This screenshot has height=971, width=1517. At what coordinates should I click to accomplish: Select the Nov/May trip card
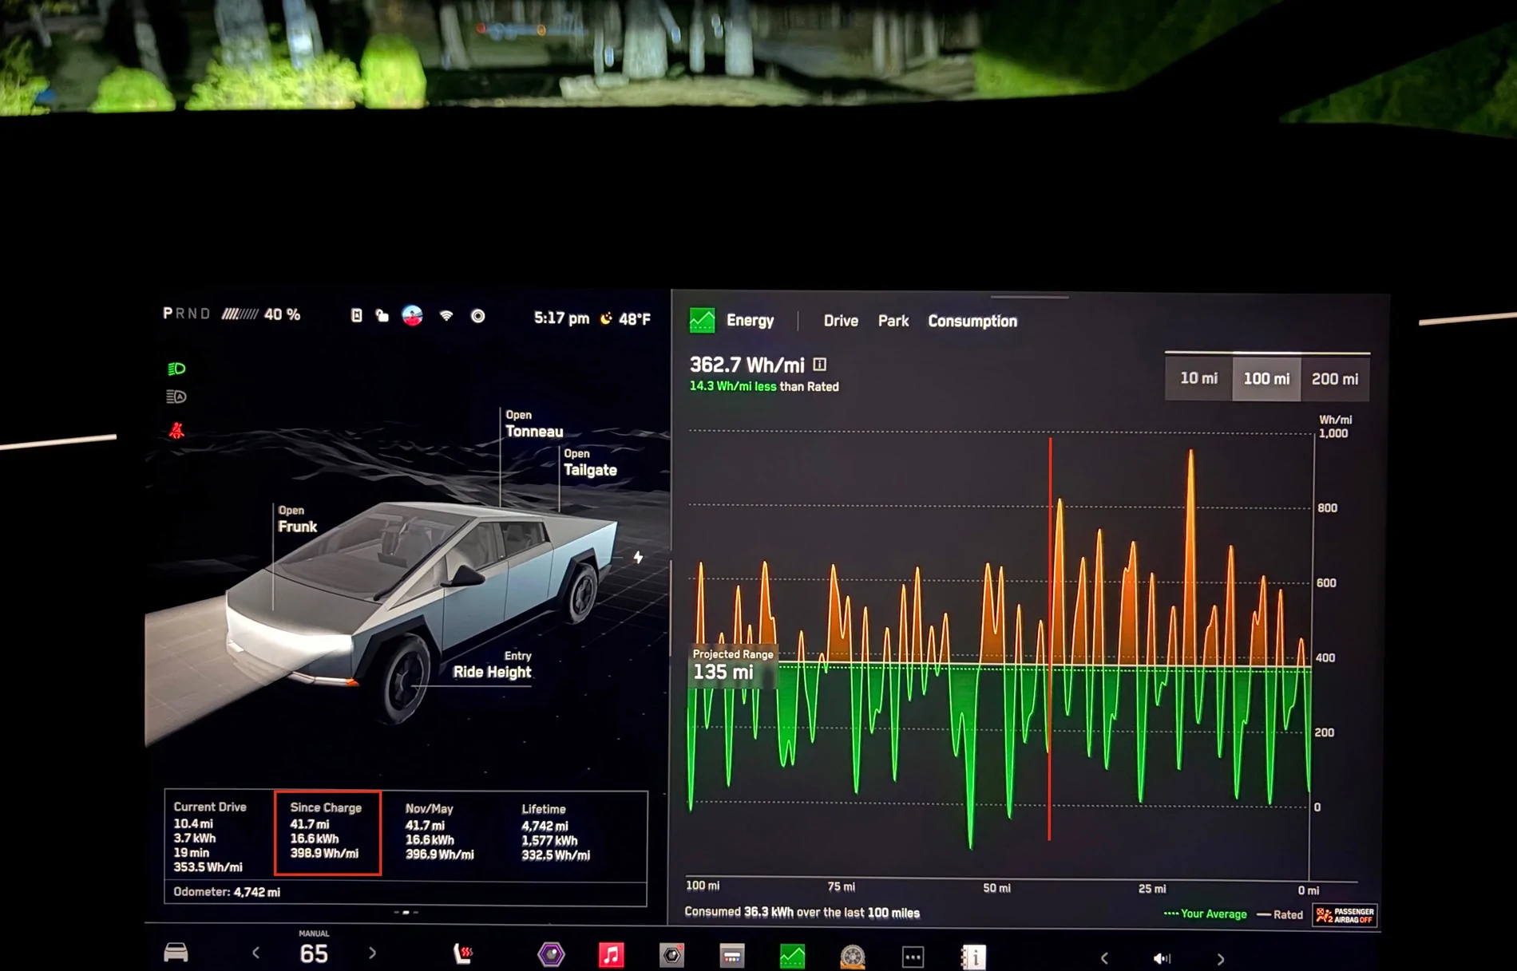tap(439, 831)
